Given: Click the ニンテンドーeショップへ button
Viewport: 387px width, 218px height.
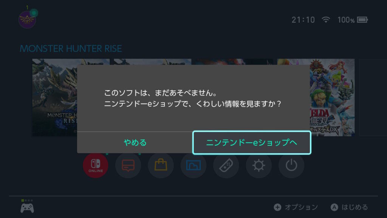Looking at the screenshot, I should coord(251,143).
